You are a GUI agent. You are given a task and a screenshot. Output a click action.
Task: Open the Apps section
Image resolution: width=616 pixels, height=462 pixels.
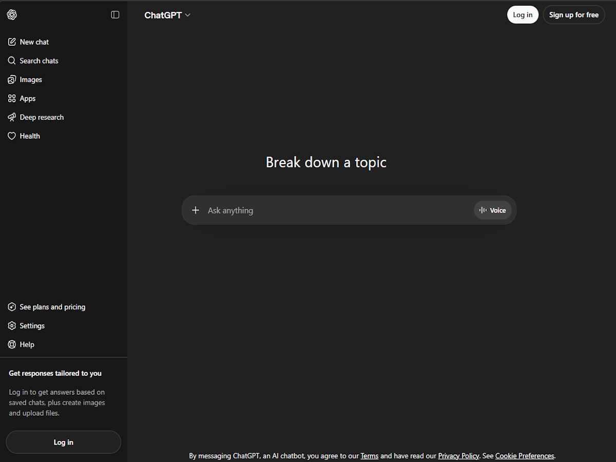click(27, 98)
